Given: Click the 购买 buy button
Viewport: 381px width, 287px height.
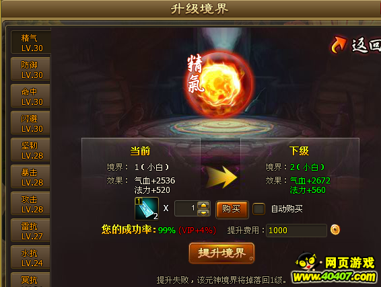Looking at the screenshot, I should pos(232,209).
